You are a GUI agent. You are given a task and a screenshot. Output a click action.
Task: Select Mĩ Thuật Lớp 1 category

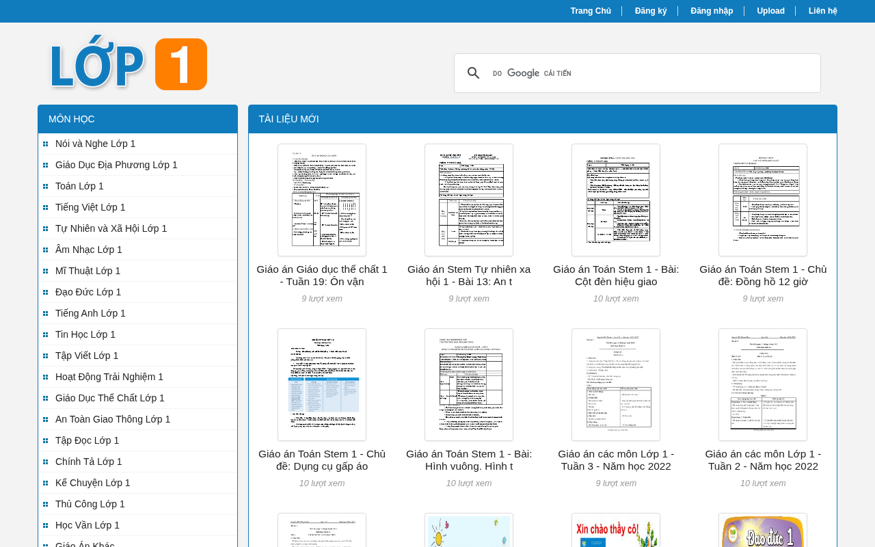87,271
